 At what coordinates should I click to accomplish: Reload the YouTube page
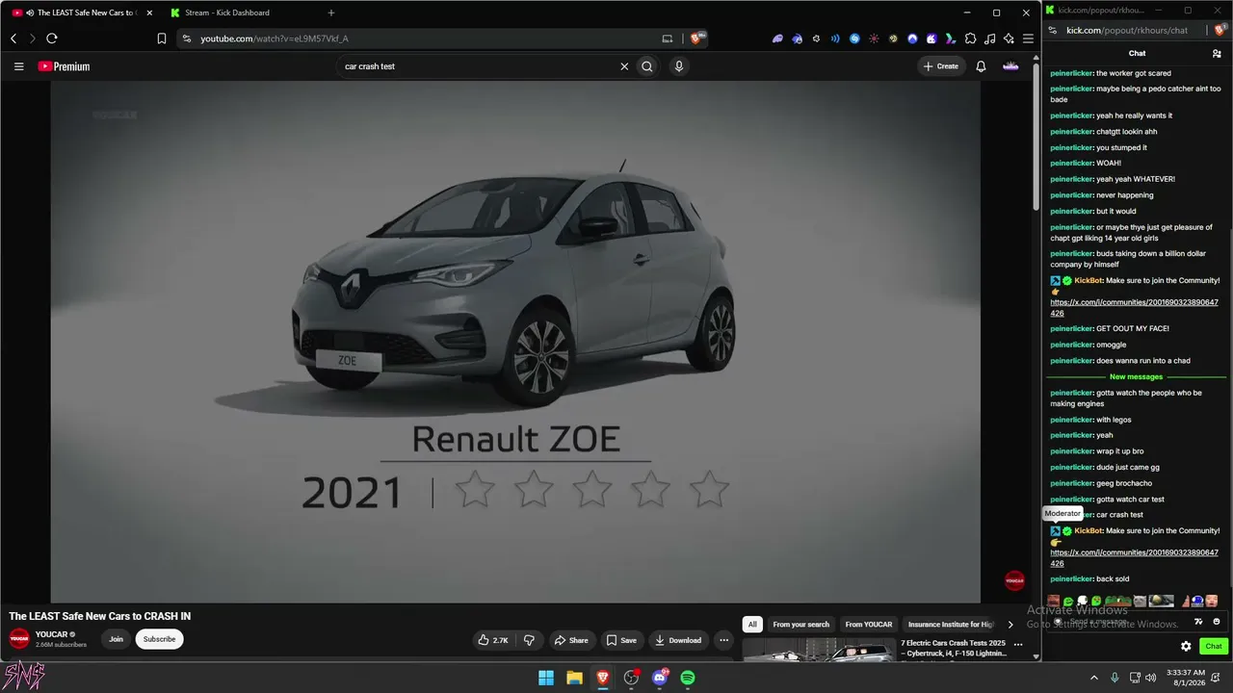coord(52,38)
